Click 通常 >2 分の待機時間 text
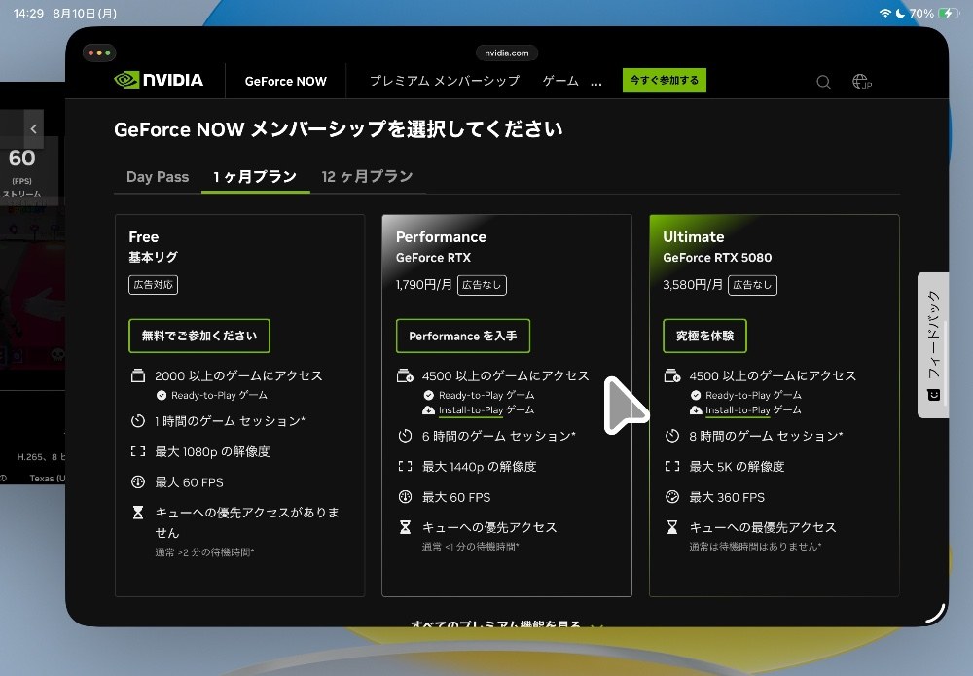Image resolution: width=973 pixels, height=676 pixels. coord(204,551)
